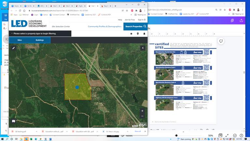
Task: Select the Buildings tab
Action: (x=40, y=40)
